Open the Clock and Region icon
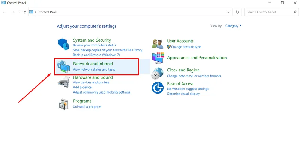This screenshot has height=156, width=300. 157,73
